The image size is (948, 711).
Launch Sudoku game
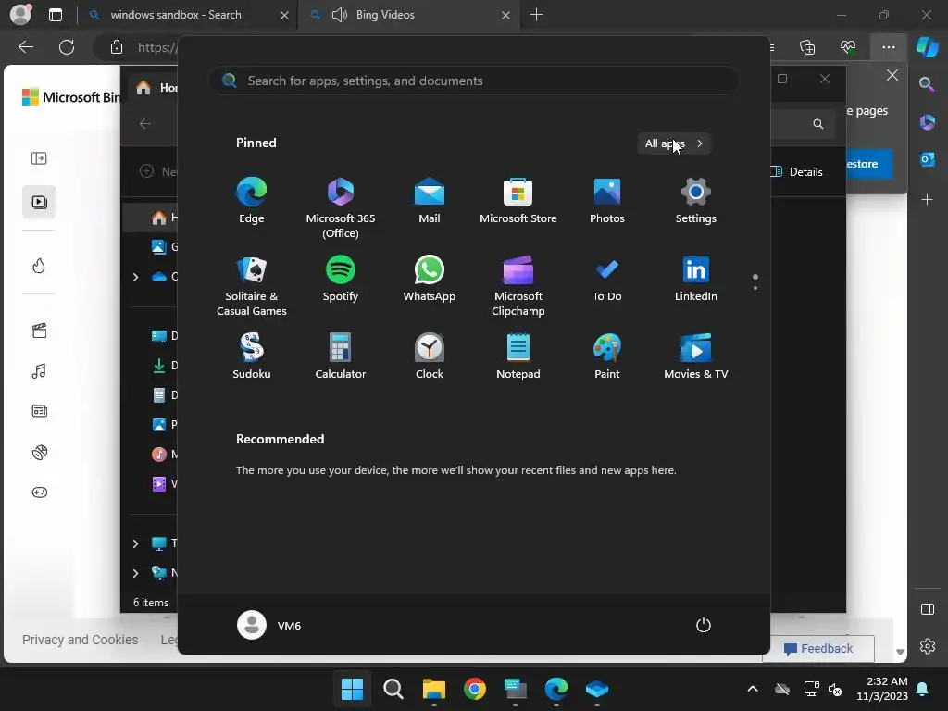[252, 356]
